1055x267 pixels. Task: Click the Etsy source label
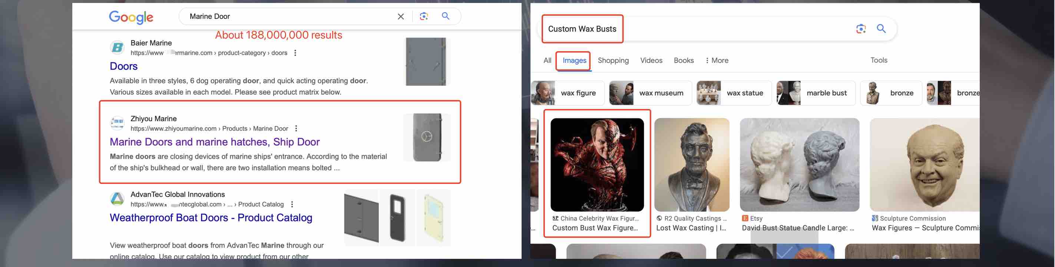(x=756, y=219)
